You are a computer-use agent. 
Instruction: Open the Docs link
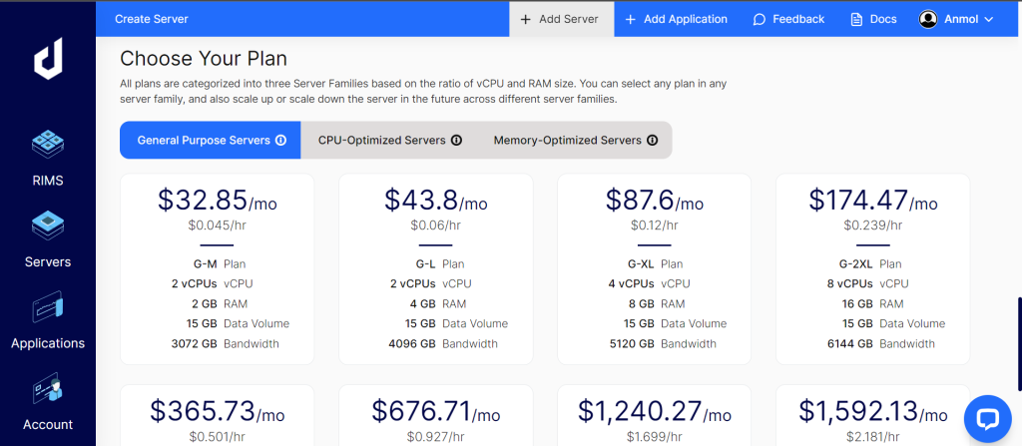click(873, 19)
